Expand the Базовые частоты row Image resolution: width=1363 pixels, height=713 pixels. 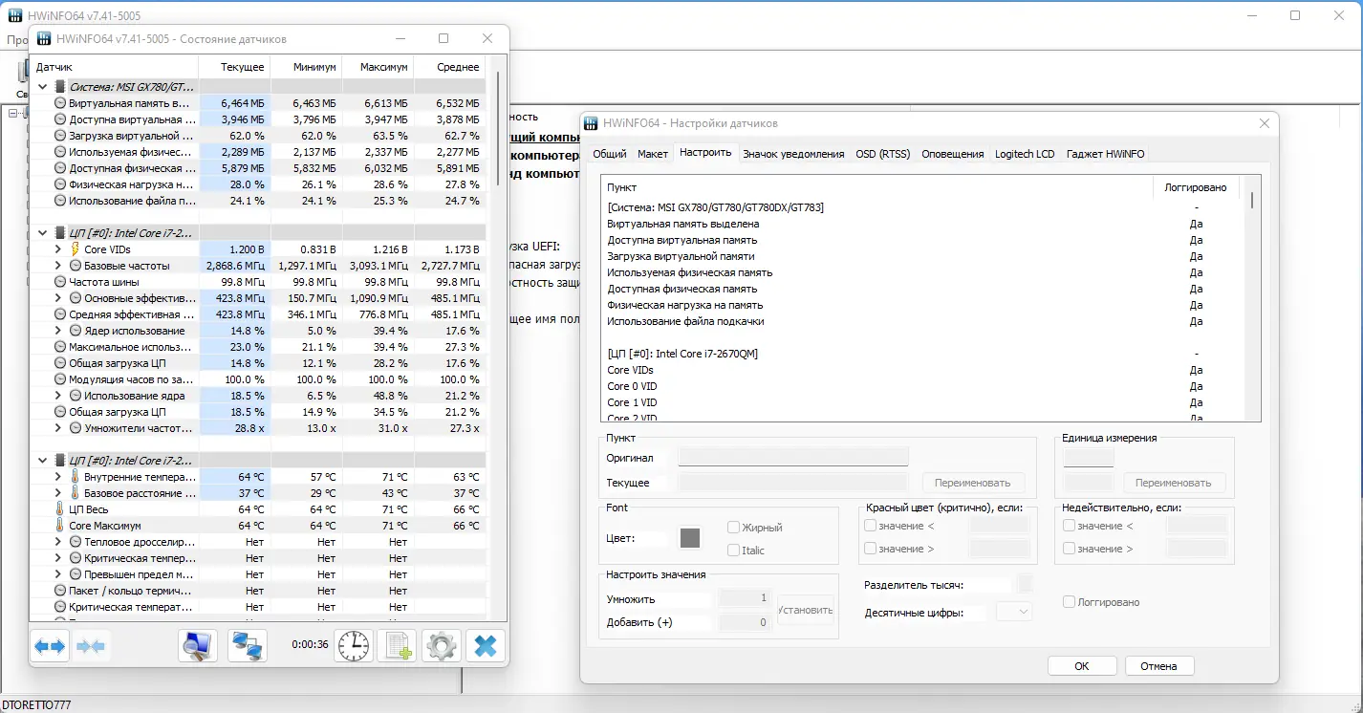(x=57, y=266)
